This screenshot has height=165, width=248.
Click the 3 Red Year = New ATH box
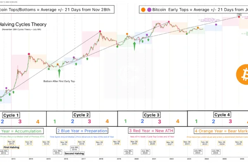tap(151, 131)
